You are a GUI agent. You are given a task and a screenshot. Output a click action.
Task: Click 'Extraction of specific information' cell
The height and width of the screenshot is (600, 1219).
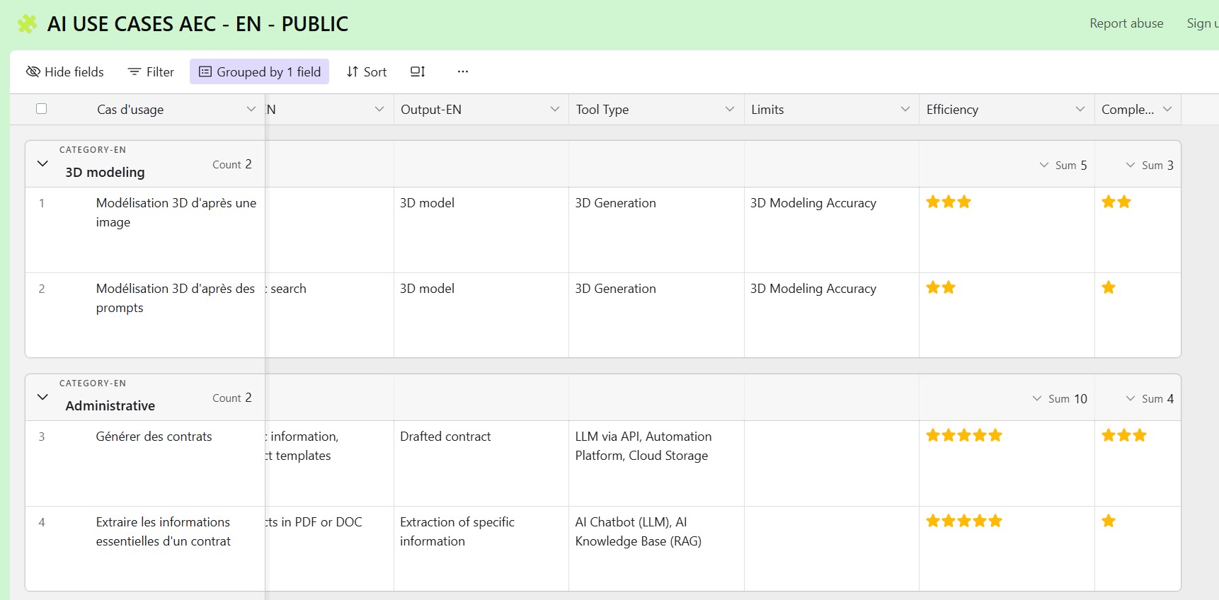pyautogui.click(x=481, y=548)
